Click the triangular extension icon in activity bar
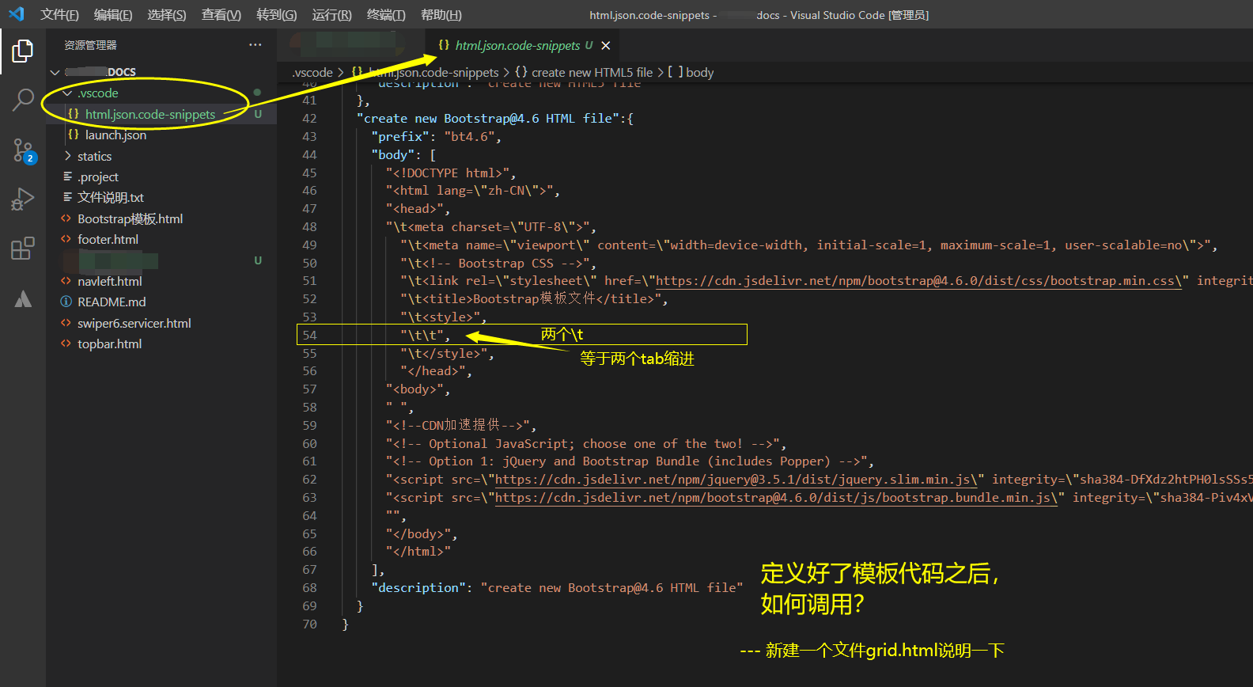The height and width of the screenshot is (687, 1253). (23, 298)
